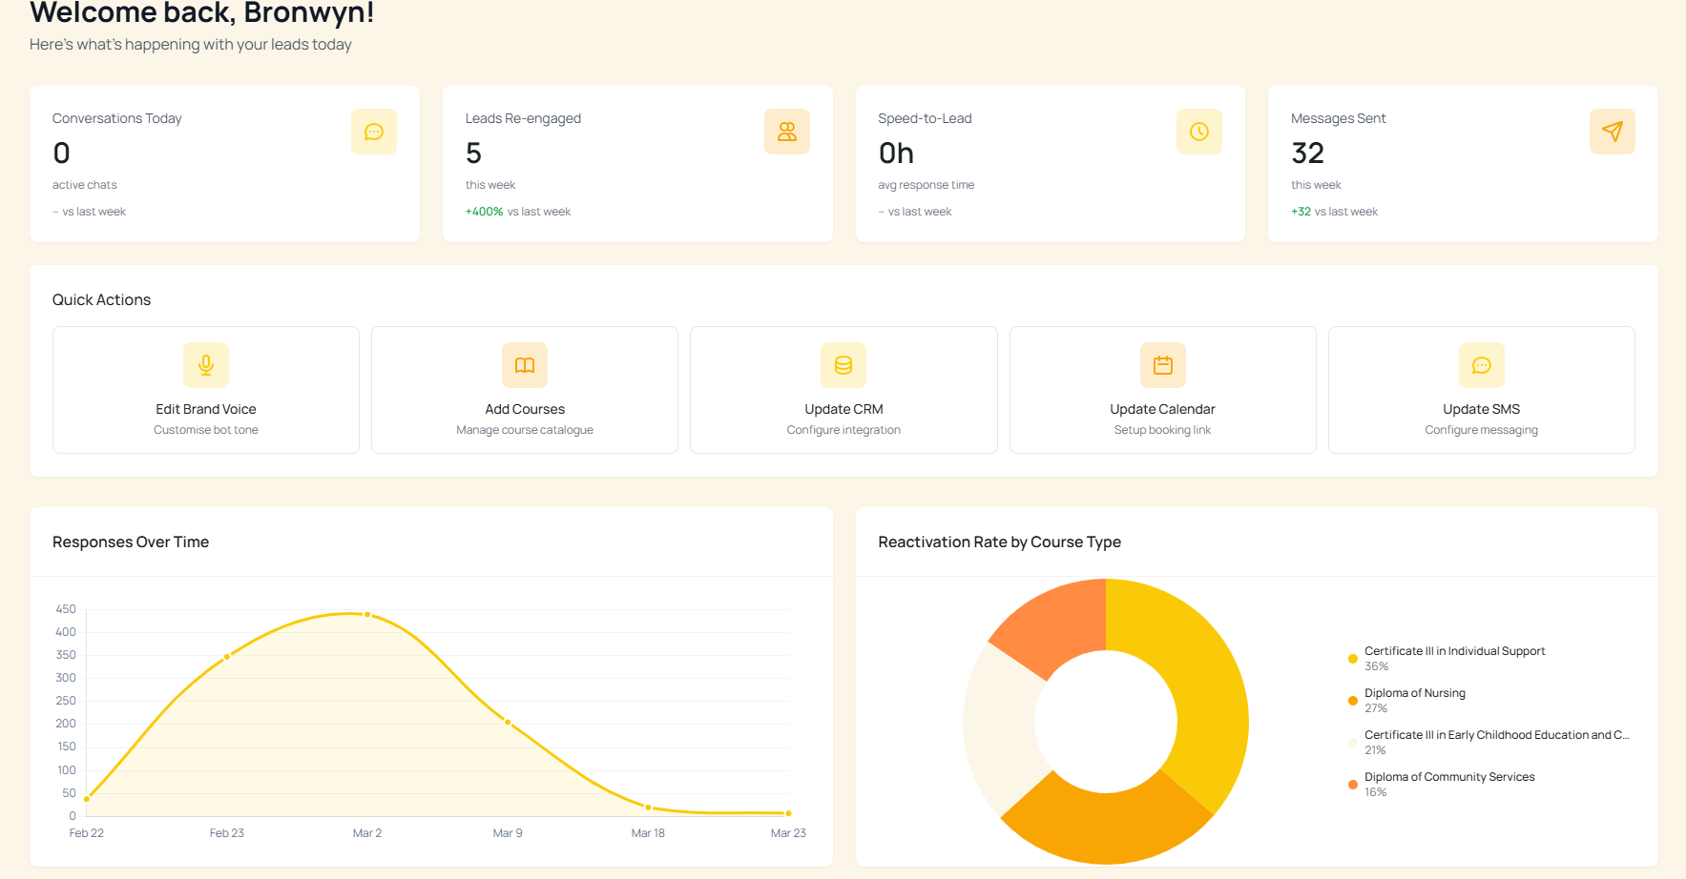Open the Add Courses quick action
This screenshot has height=879, width=1686.
525,390
